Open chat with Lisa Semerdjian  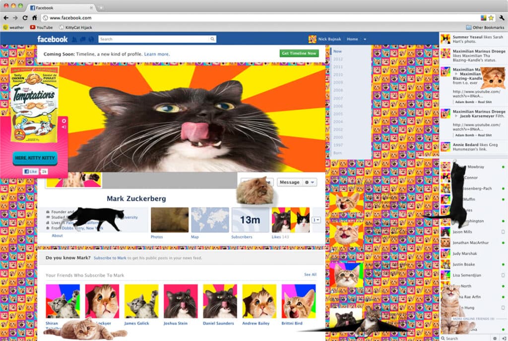click(x=473, y=275)
